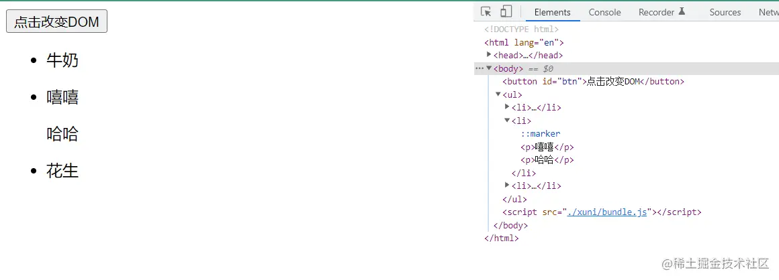This screenshot has height=280, width=779.
Task: Open the ./xuni/bundle.js script link
Action: pyautogui.click(x=606, y=212)
